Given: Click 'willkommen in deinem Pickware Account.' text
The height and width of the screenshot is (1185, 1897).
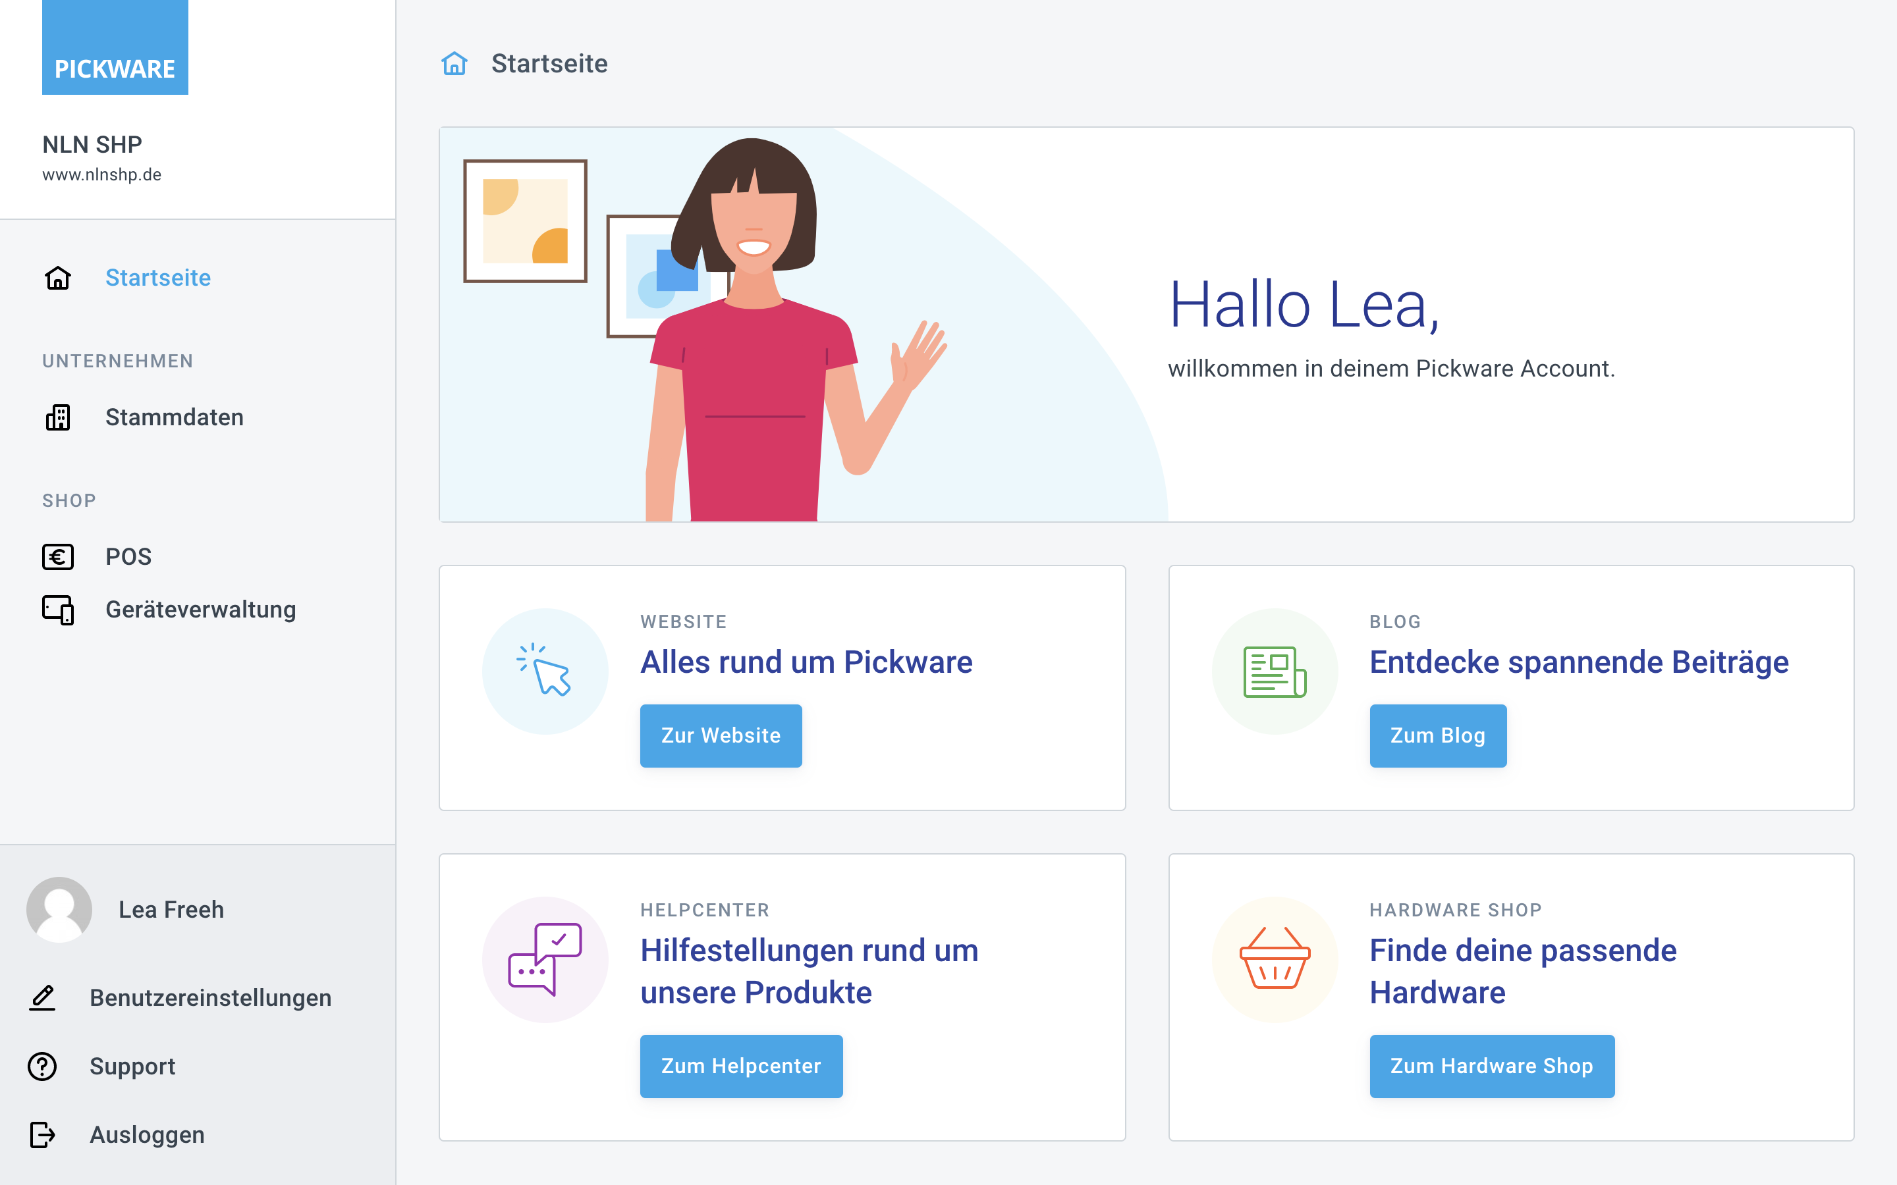Looking at the screenshot, I should click(x=1391, y=369).
